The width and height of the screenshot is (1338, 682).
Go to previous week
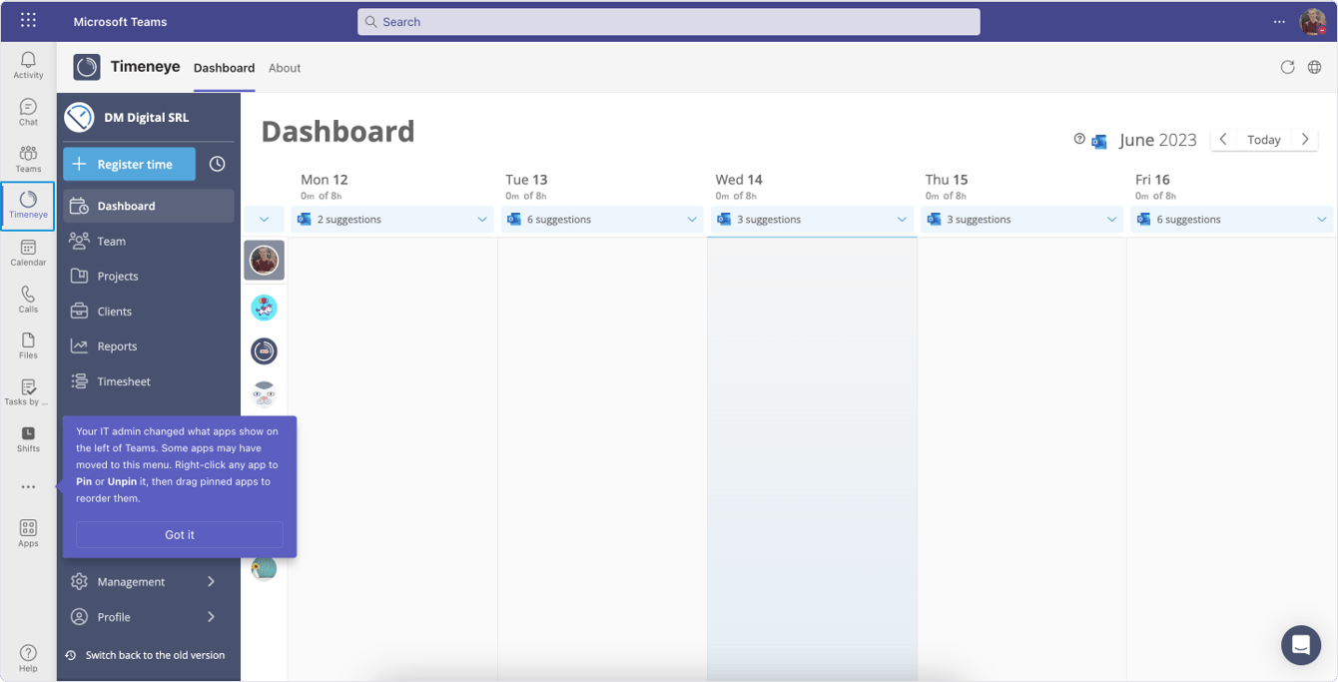pos(1223,139)
